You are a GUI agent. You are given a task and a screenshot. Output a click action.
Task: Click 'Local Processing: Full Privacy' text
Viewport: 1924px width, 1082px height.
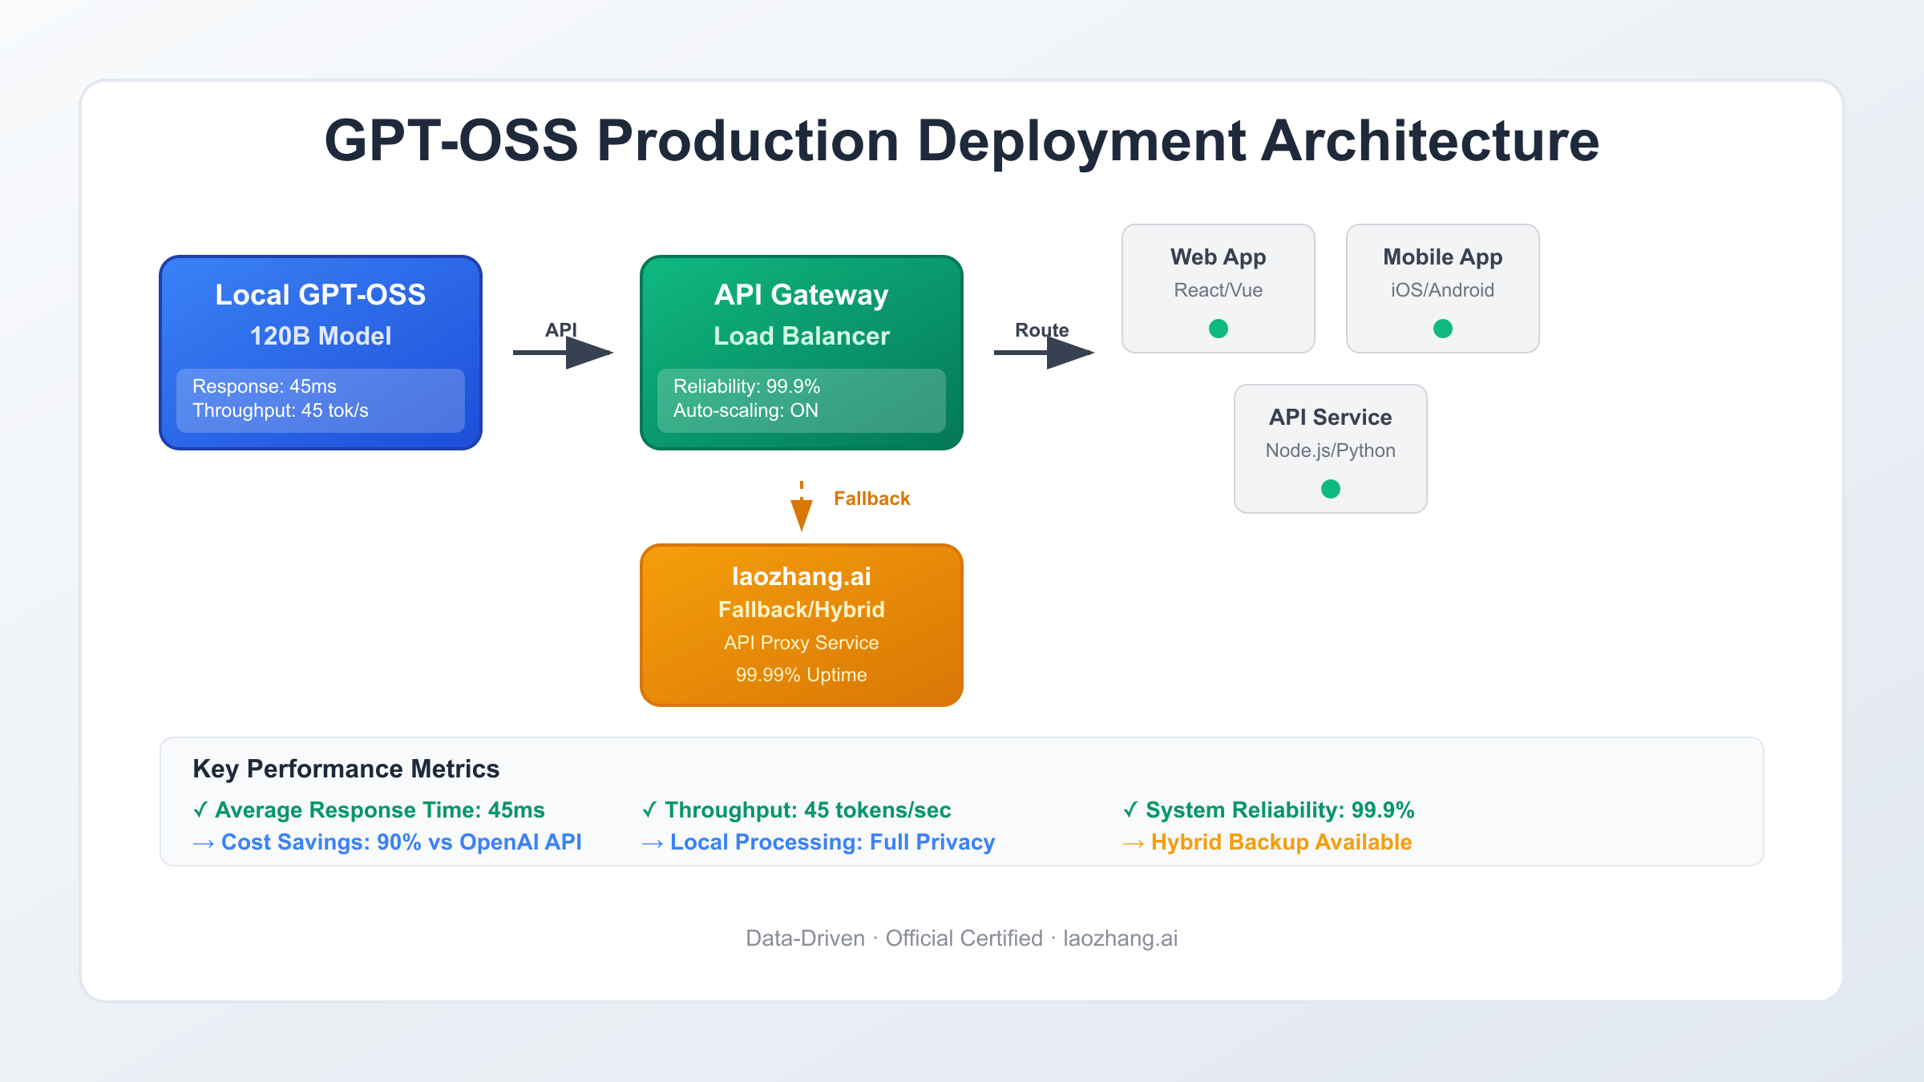tap(819, 842)
